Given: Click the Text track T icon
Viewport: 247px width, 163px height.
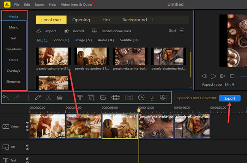Looking at the screenshot, I should click(x=6, y=160).
